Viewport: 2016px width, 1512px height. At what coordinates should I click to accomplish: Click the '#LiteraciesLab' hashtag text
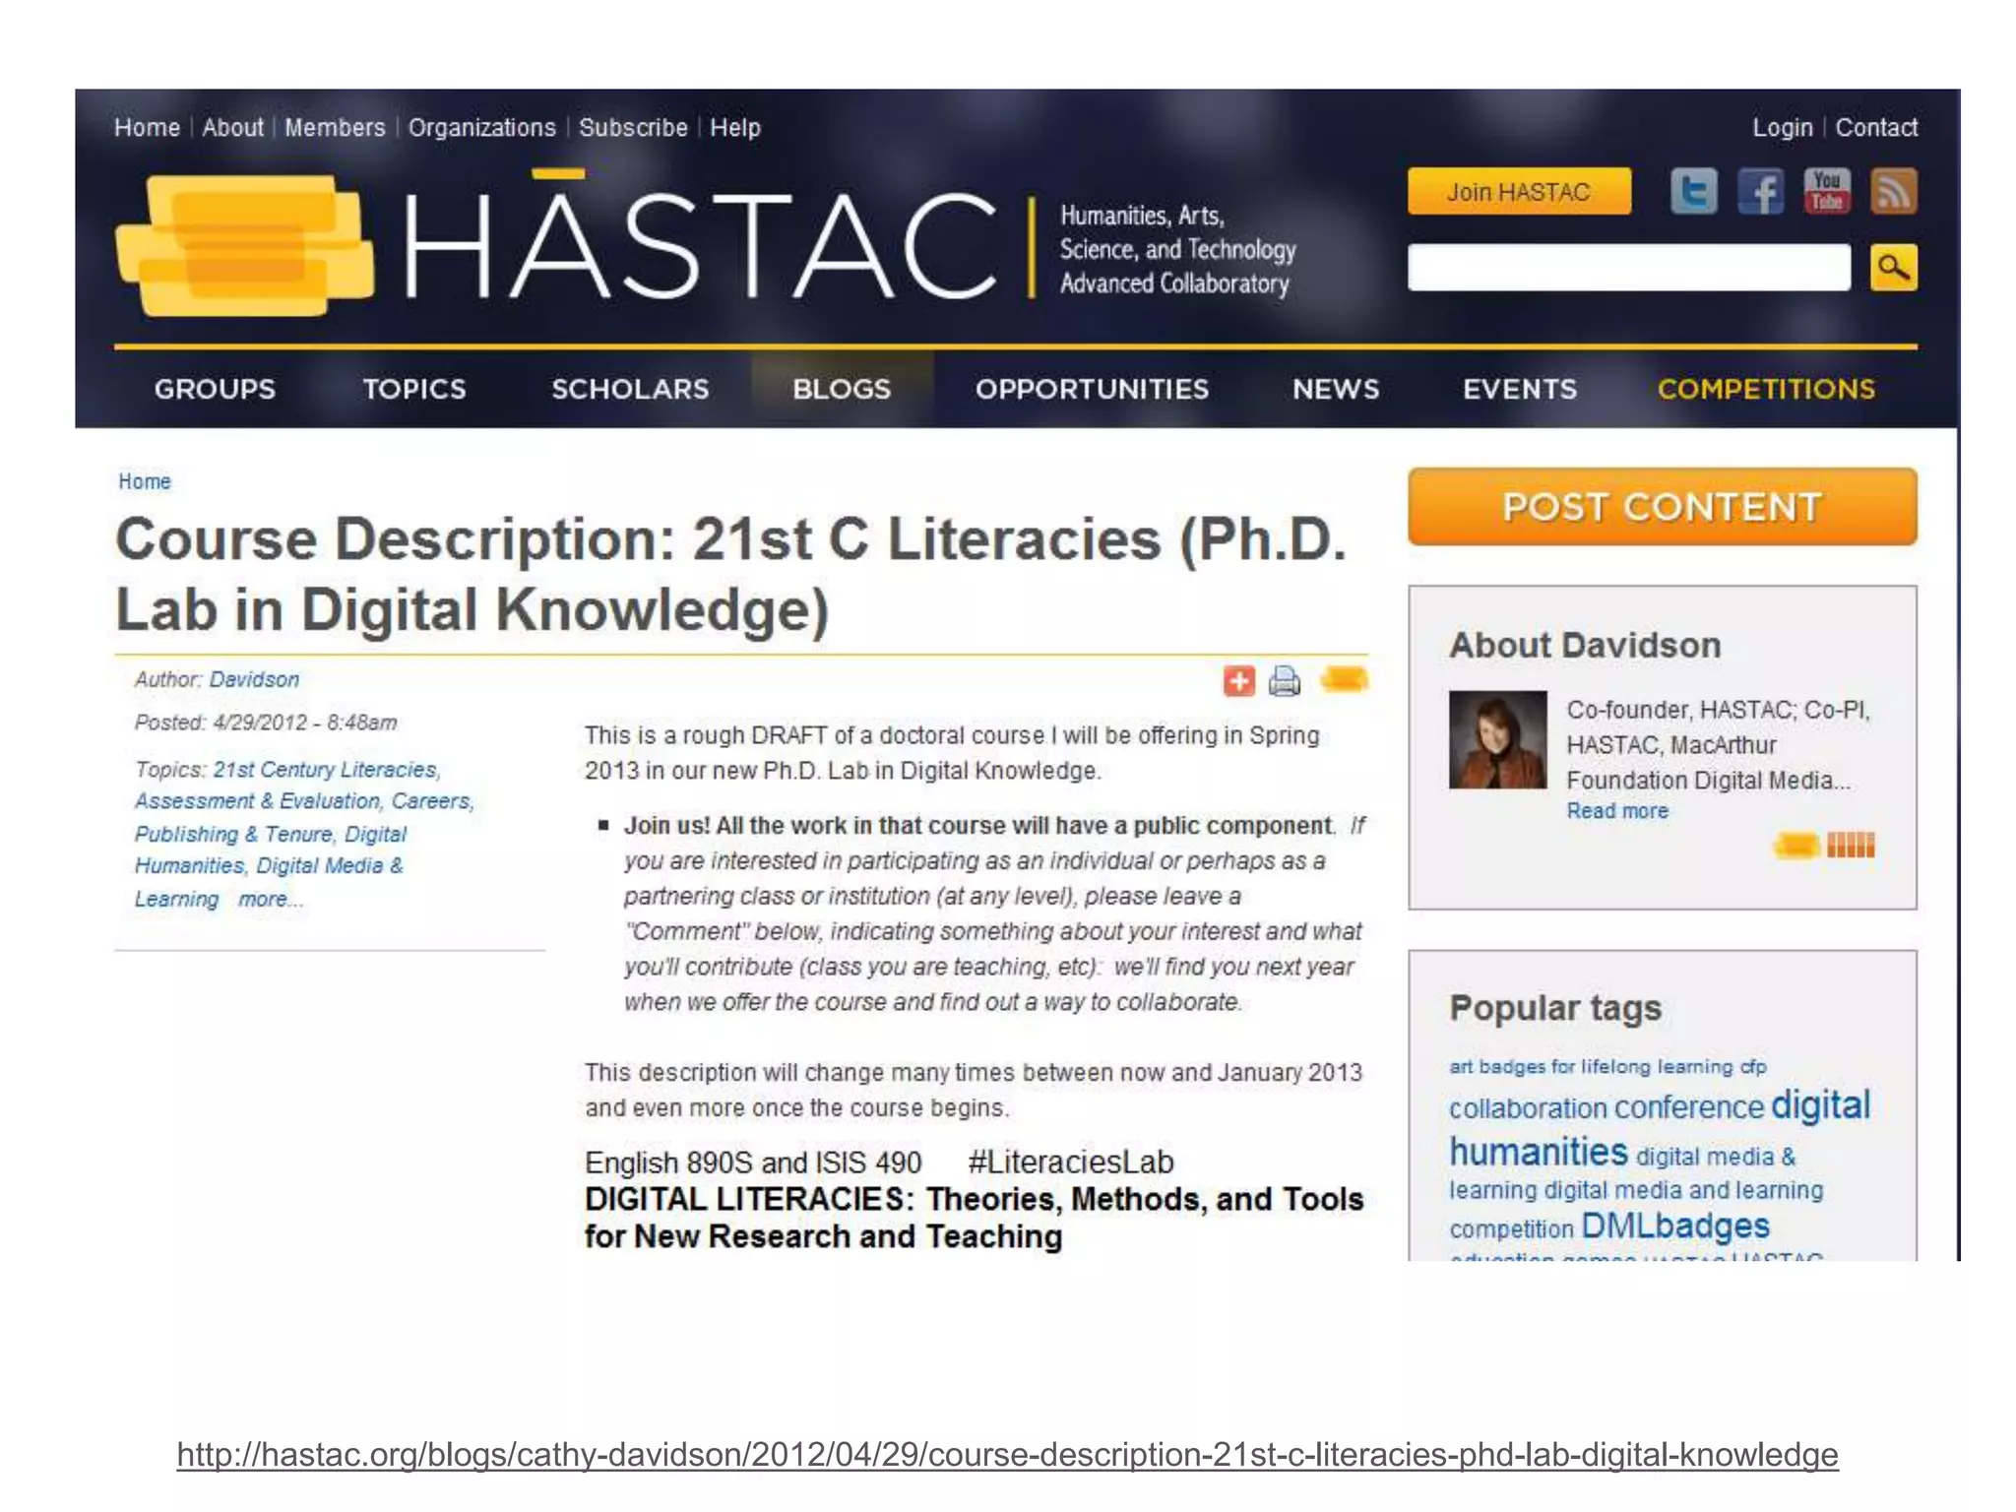[1071, 1162]
